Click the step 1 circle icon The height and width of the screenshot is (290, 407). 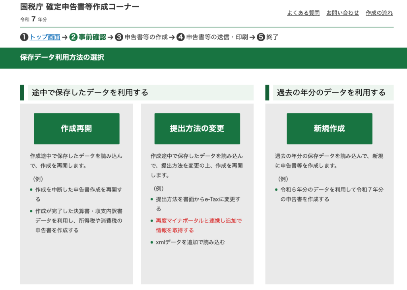click(x=24, y=37)
